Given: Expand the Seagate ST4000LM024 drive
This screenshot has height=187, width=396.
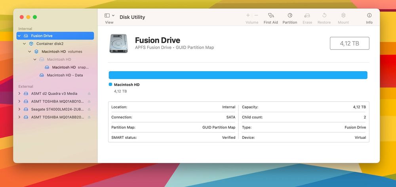Looking at the screenshot, I should tap(19, 110).
